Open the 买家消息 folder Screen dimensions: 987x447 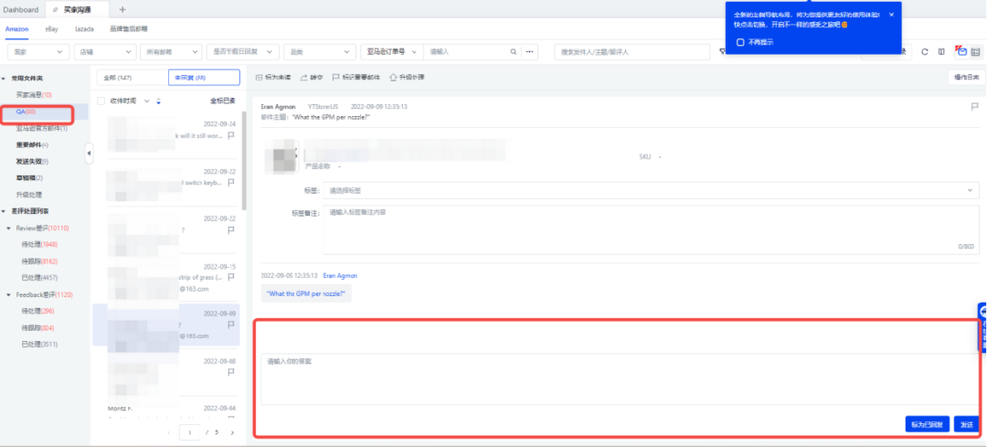[x=34, y=95]
